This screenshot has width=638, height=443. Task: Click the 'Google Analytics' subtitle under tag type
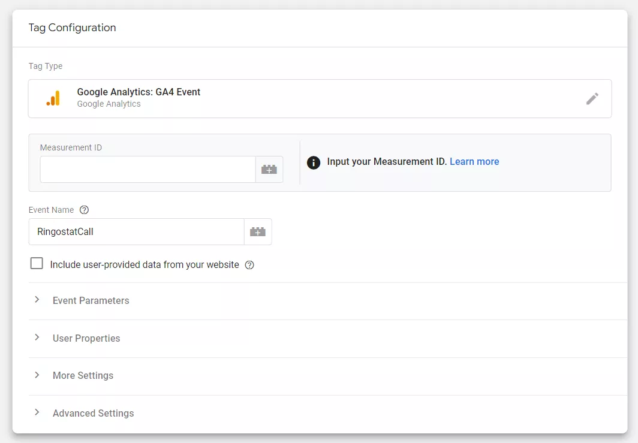109,104
